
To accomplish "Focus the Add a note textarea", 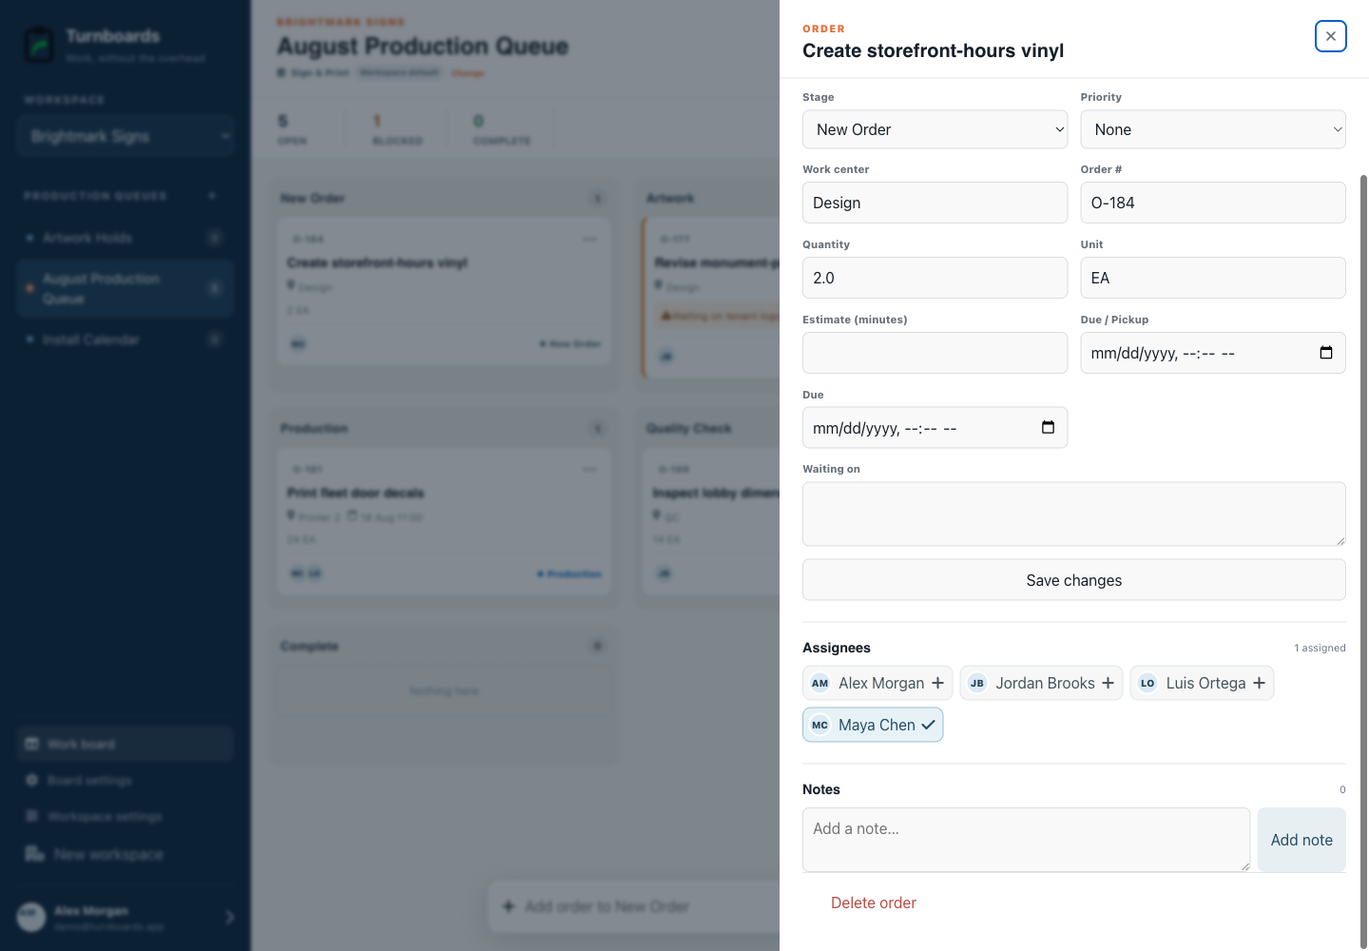I will coord(1026,840).
